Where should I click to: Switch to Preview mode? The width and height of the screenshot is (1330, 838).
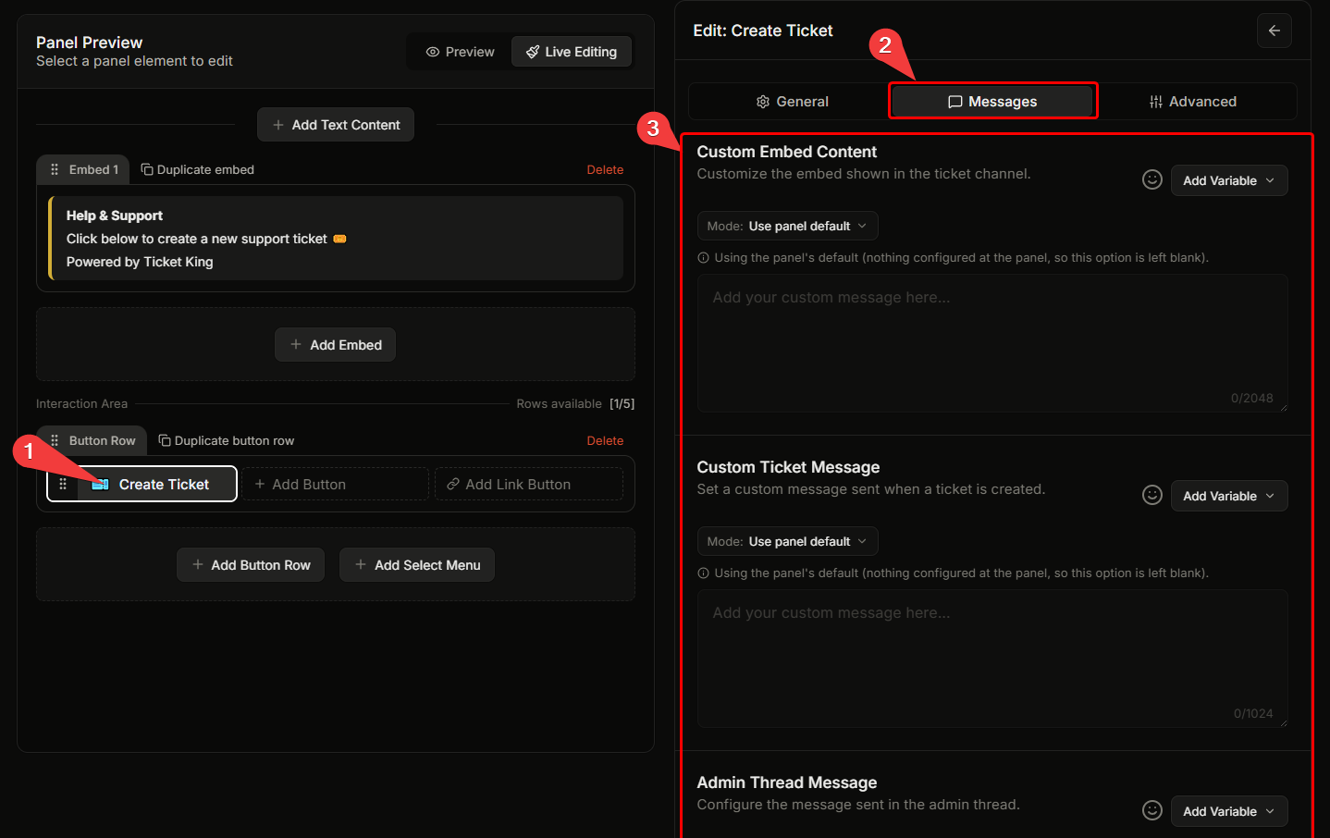click(x=461, y=52)
